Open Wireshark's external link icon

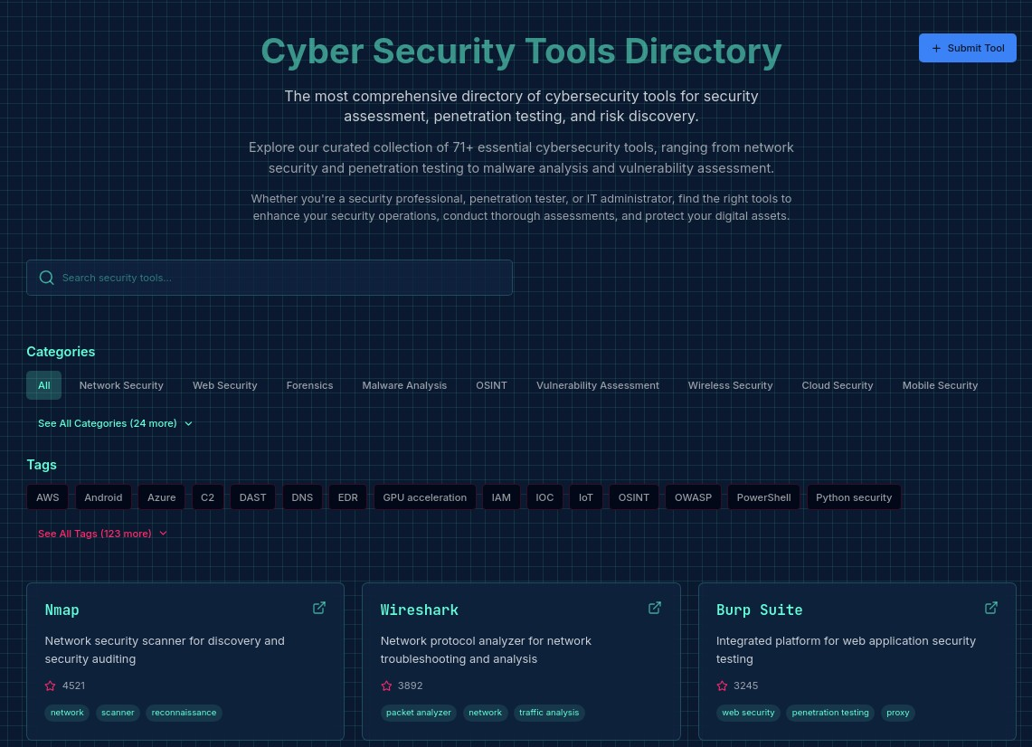(655, 608)
